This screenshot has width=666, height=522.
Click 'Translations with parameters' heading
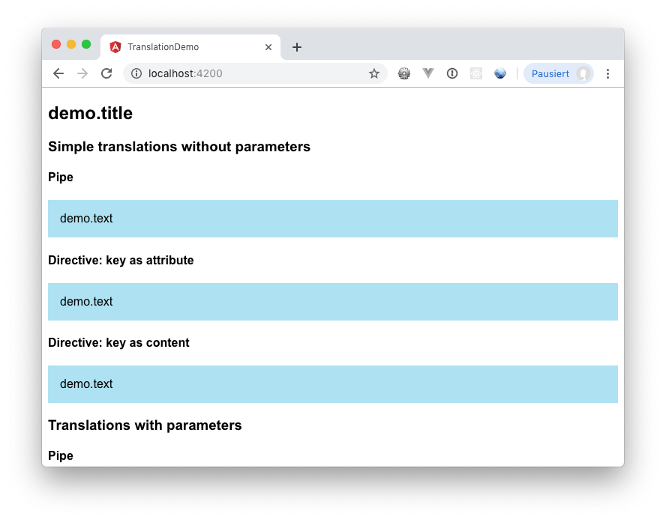coord(145,425)
